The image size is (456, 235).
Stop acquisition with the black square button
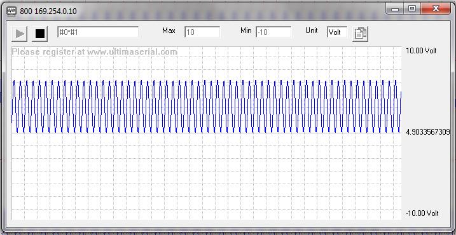(x=40, y=34)
